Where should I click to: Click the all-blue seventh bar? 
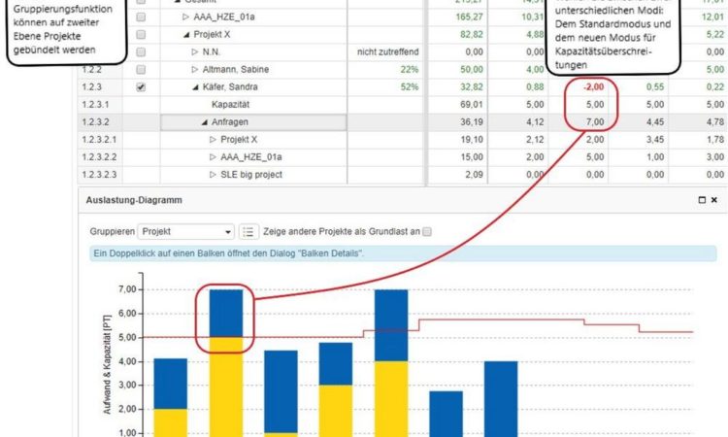click(501, 399)
